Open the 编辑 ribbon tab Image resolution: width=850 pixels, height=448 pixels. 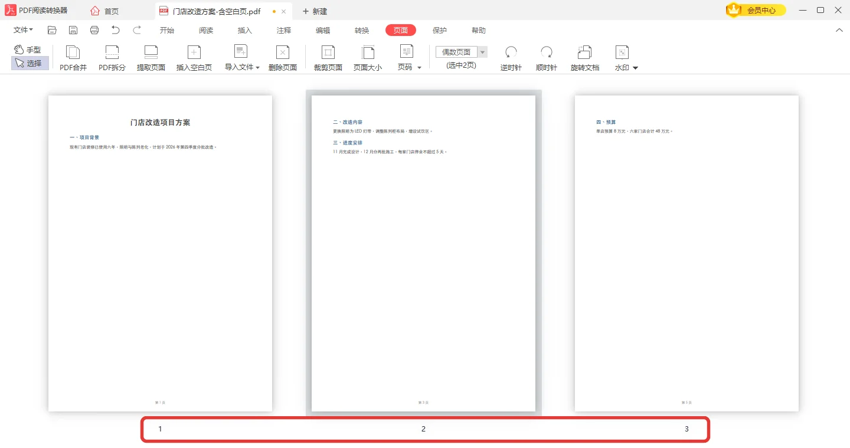point(323,30)
